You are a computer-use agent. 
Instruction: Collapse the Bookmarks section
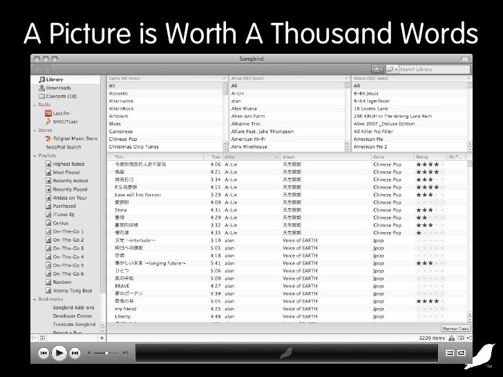coord(35,300)
